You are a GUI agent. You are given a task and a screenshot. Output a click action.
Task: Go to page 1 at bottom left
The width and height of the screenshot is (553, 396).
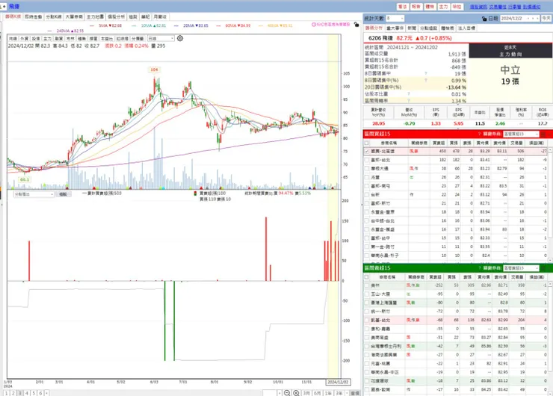(x=6, y=393)
